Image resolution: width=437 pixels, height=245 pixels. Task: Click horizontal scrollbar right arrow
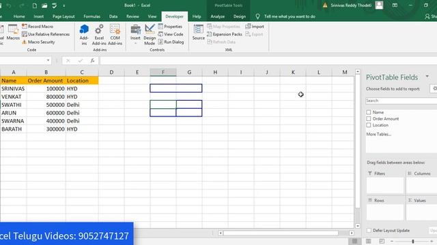pyautogui.click(x=352, y=233)
